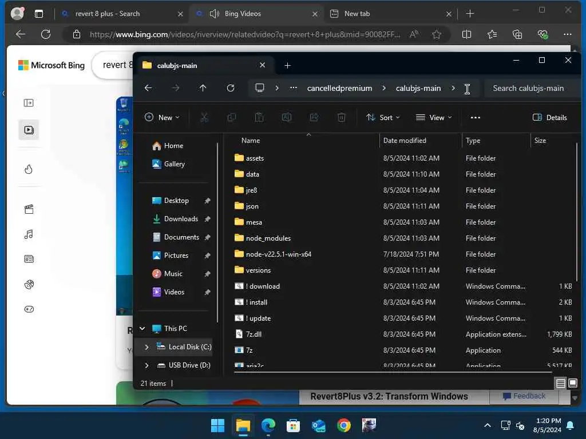
Task: Open Windows Start menu on taskbar
Action: click(217, 425)
